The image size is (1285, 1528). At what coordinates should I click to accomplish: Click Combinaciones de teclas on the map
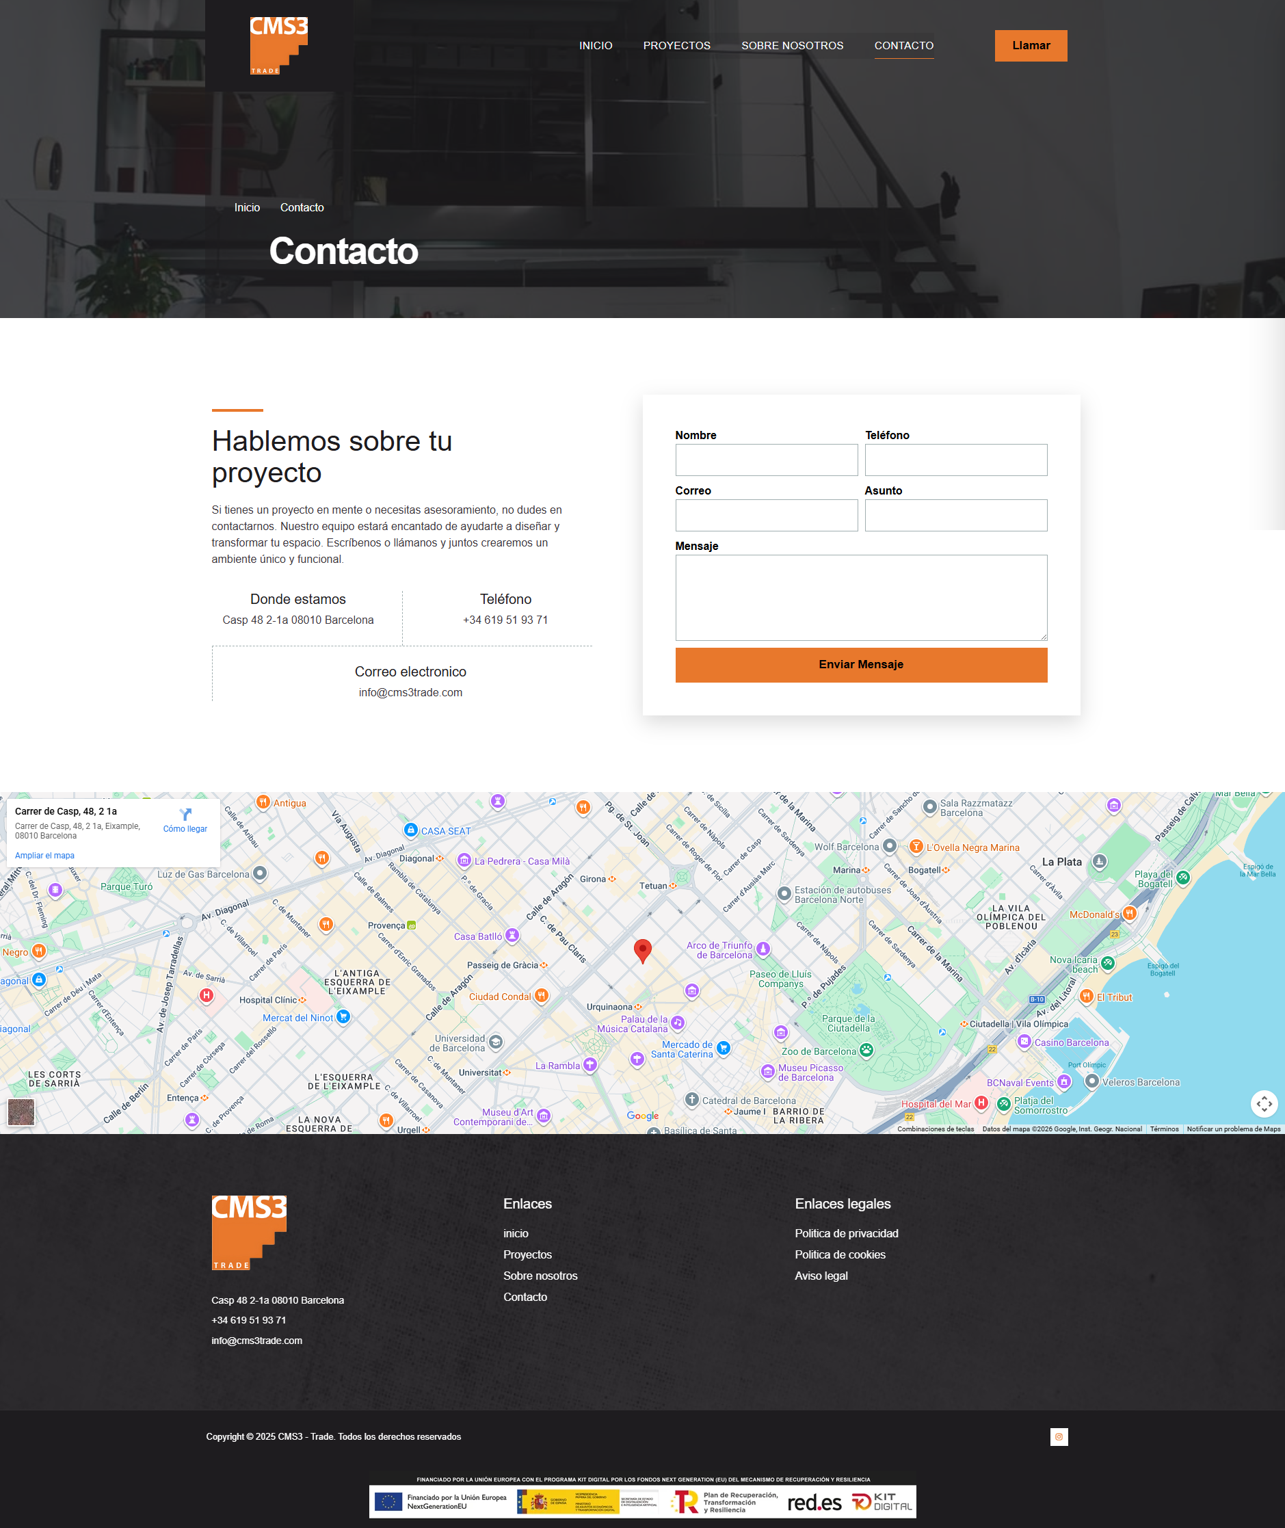936,1129
